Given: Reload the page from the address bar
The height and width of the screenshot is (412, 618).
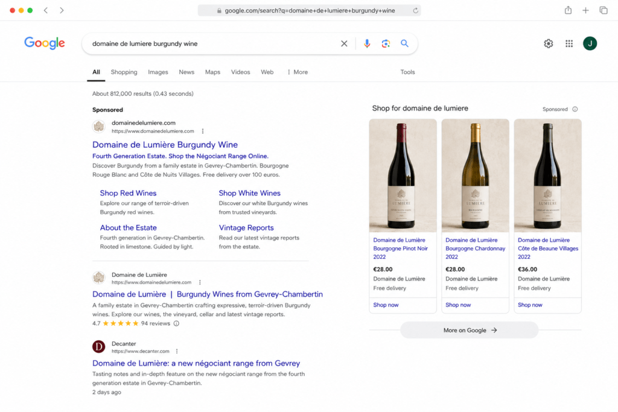Looking at the screenshot, I should pos(415,11).
